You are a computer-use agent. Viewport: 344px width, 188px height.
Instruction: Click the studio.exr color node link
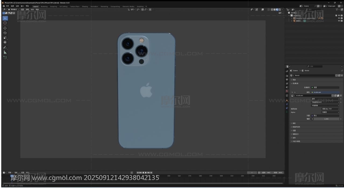pos(325,92)
